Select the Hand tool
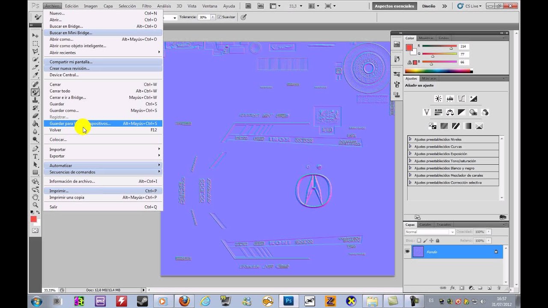This screenshot has width=548, height=308. click(36, 197)
